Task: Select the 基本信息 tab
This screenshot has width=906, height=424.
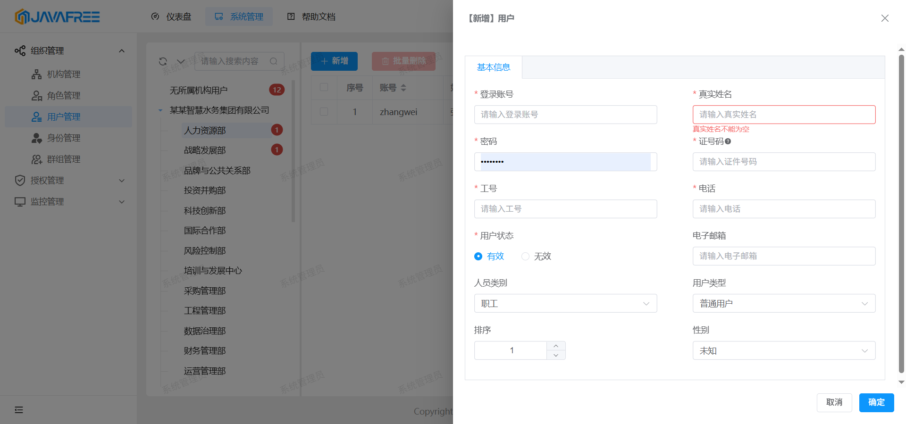Action: (x=494, y=67)
